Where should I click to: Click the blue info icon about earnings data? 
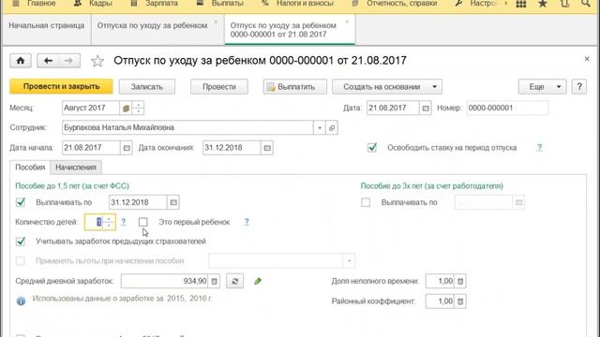tap(21, 301)
